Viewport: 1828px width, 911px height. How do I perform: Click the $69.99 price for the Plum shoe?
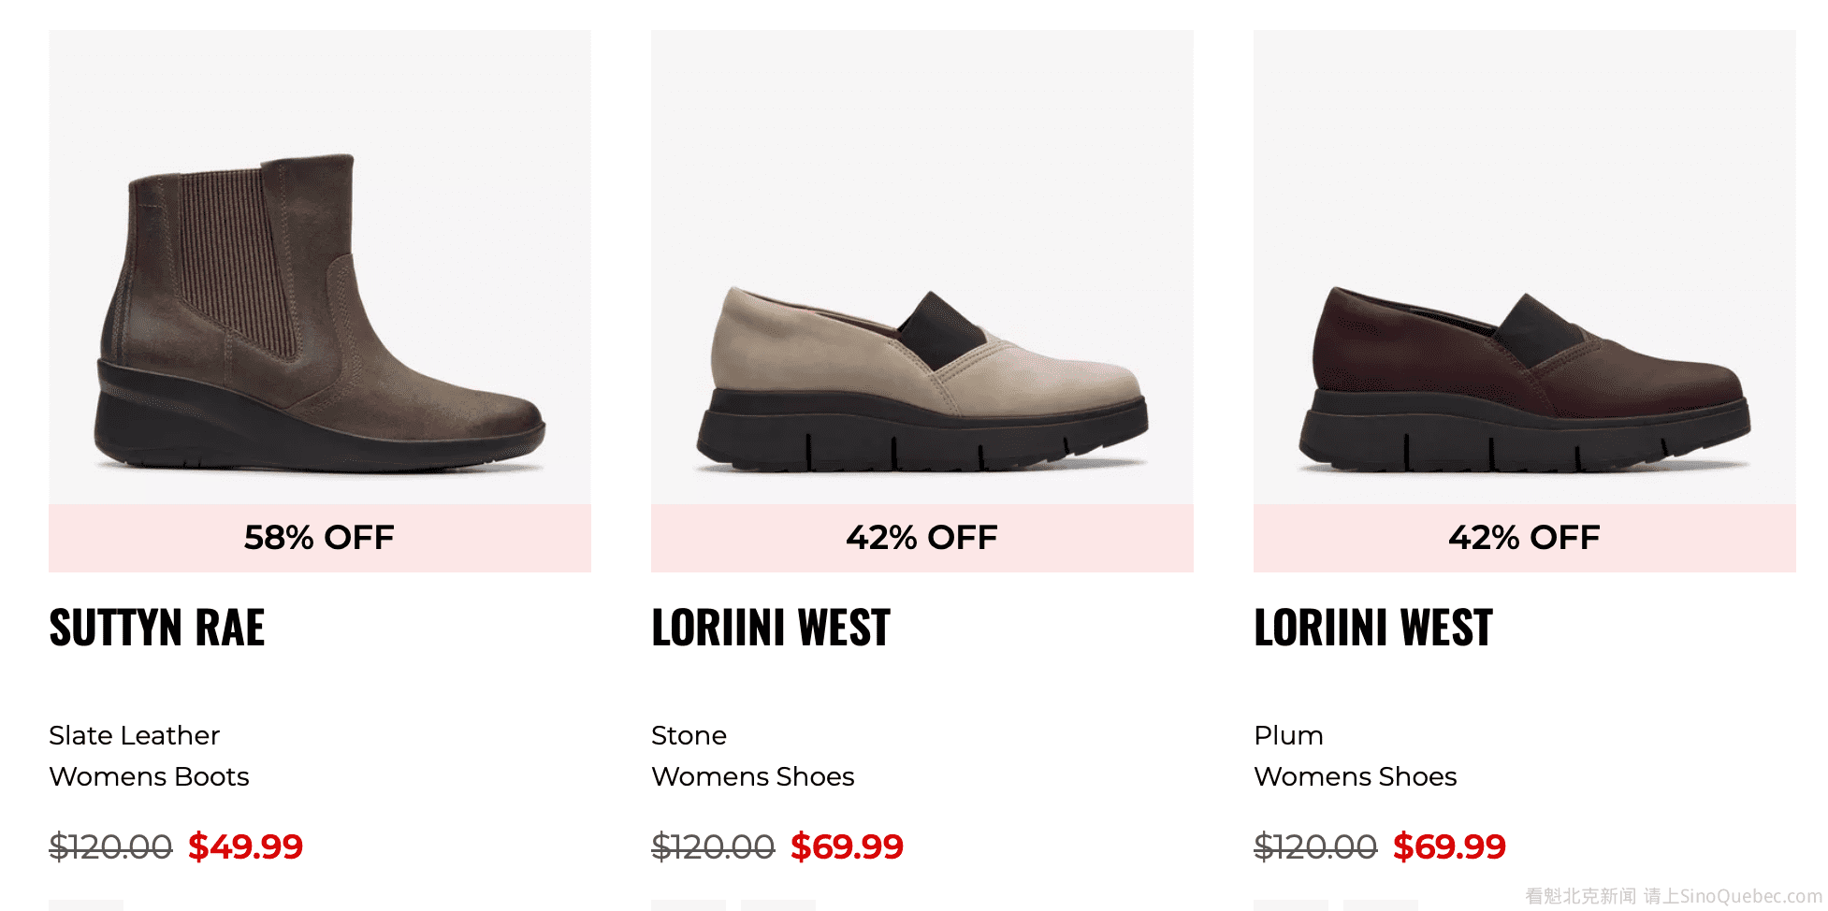[1449, 846]
